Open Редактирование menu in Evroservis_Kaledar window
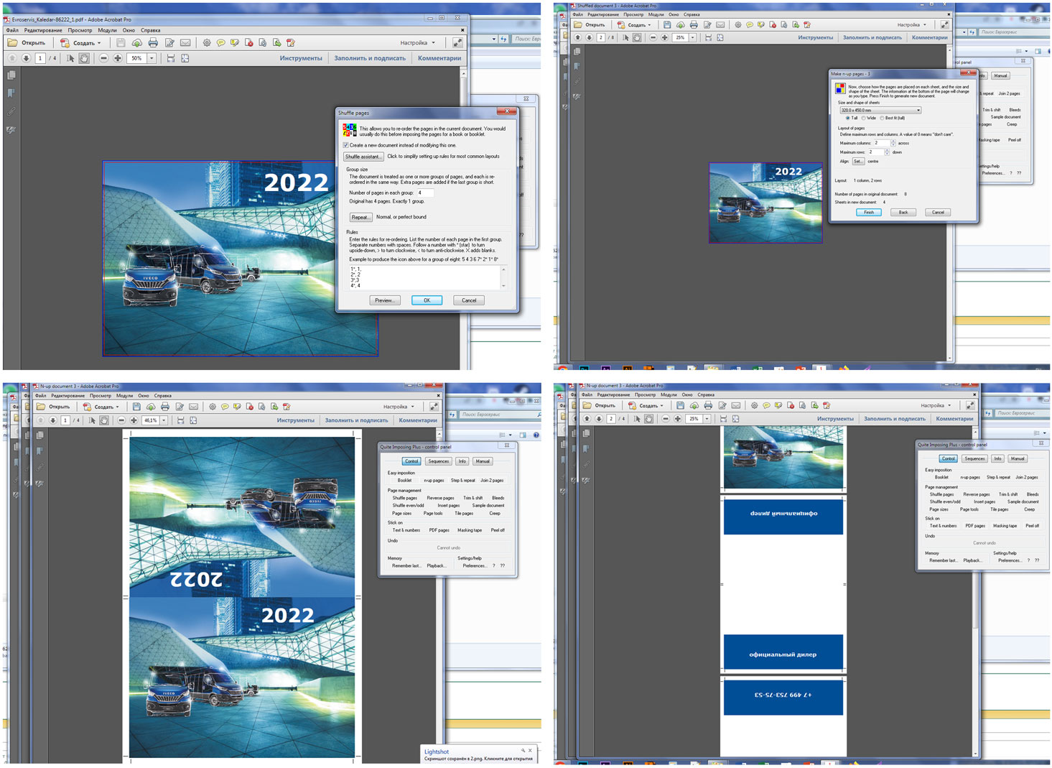 [43, 30]
